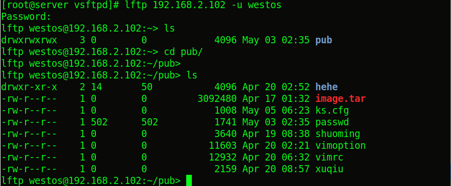
Task: Click the vimoption file name
Action: coord(341,145)
